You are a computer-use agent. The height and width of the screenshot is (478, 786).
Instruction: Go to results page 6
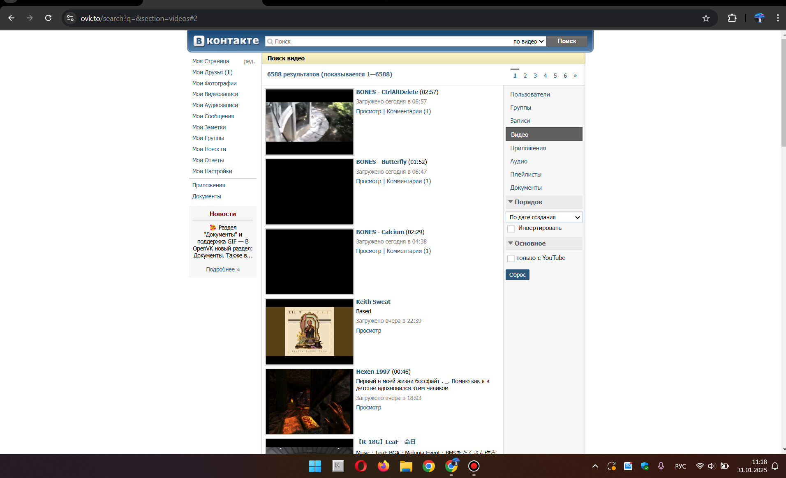[565, 76]
